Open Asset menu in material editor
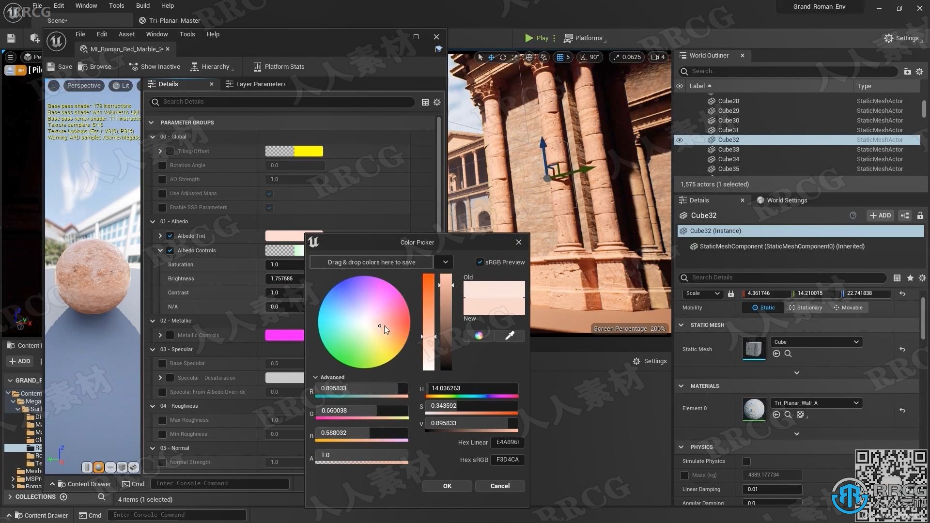 (126, 34)
